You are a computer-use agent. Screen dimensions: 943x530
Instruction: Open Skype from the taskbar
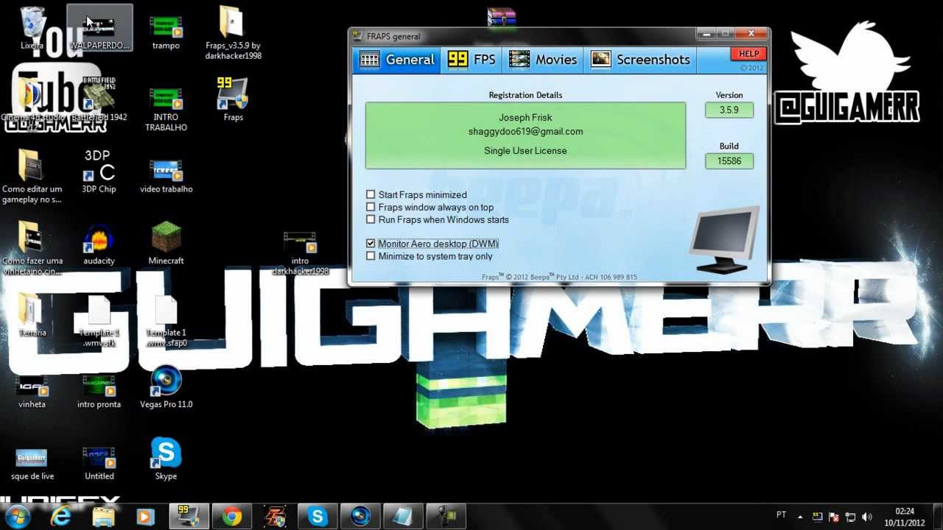(318, 517)
